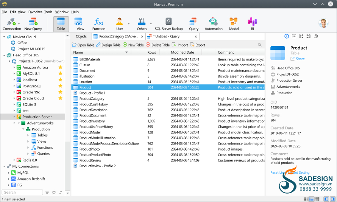Open the Others dropdown arrow
The width and height of the screenshot is (337, 202).
pyautogui.click(x=151, y=24)
